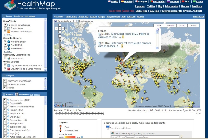Image resolution: width=208 pixels, height=139 pixels.
Task: Click the News Reports community icon
Action: pyautogui.click(x=9, y=59)
